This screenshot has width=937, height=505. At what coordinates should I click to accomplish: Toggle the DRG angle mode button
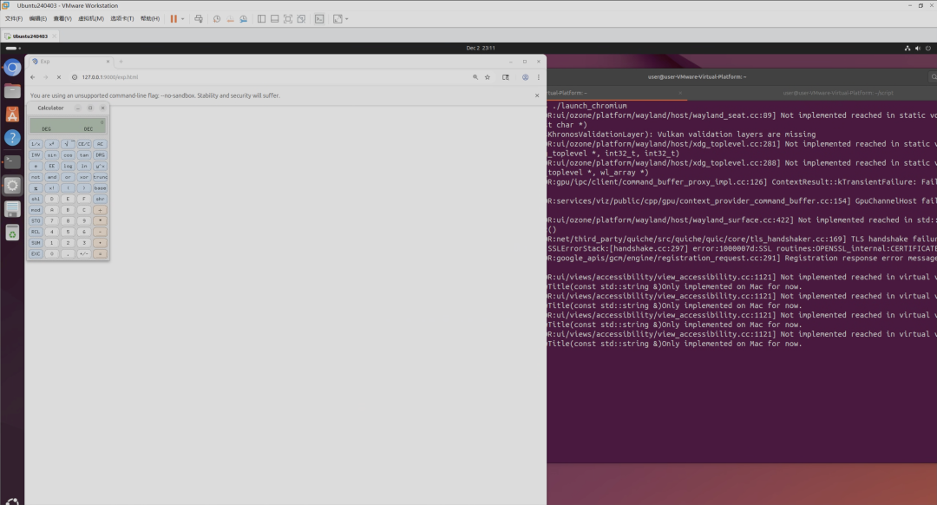pos(100,154)
